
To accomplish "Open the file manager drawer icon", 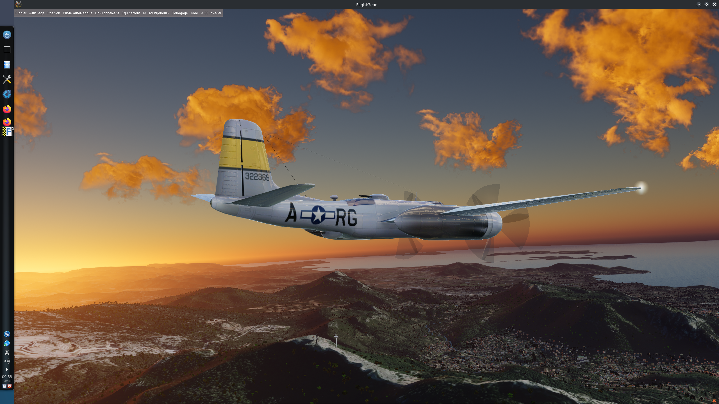I will point(7,65).
